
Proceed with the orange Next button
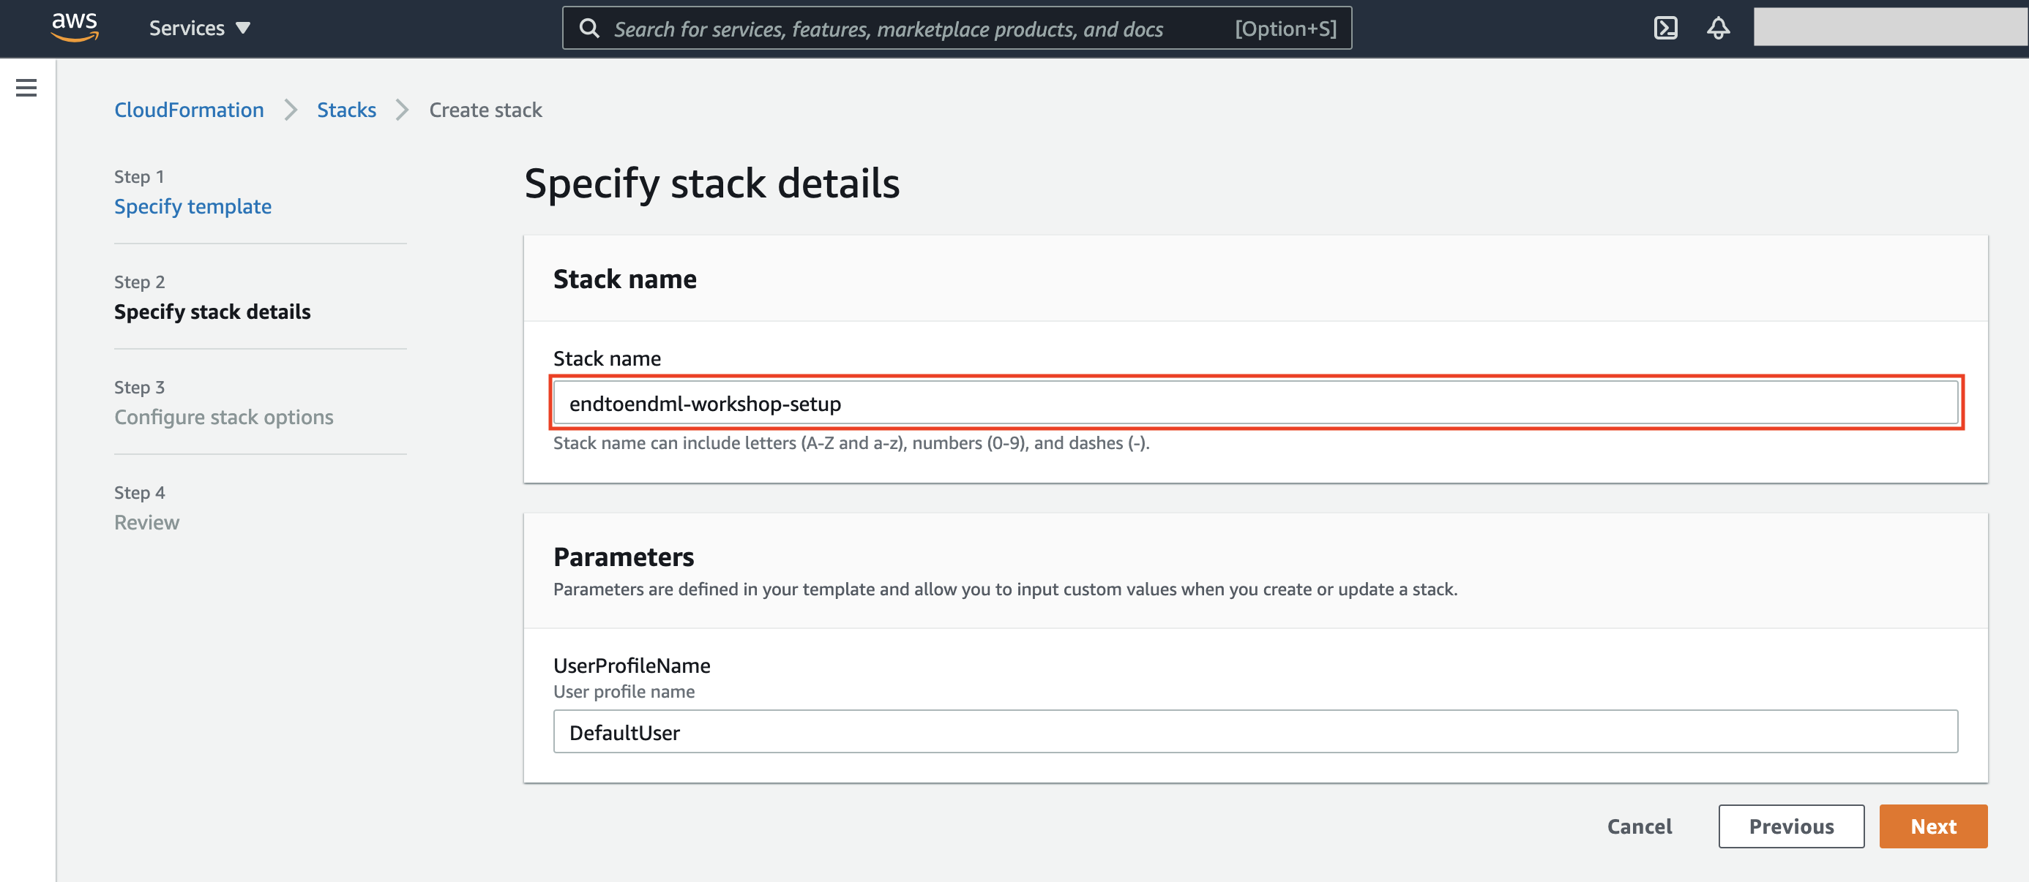[1933, 826]
